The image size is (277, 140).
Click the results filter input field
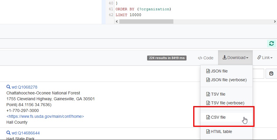click(x=258, y=74)
